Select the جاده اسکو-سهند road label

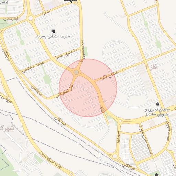(51, 160)
